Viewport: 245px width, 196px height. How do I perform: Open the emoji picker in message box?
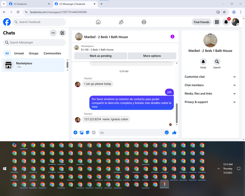pos(167,132)
